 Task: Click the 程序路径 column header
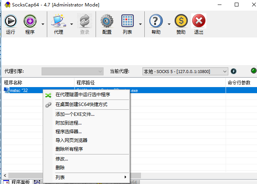coord(85,83)
